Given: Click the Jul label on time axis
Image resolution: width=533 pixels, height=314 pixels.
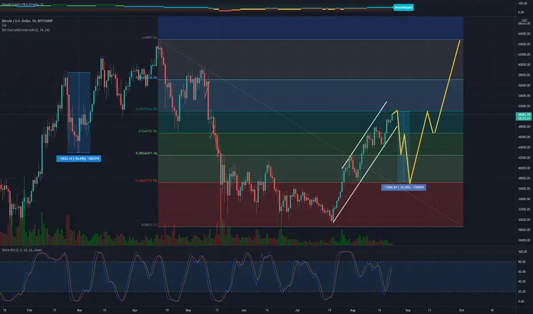Looking at the screenshot, I should click(297, 310).
